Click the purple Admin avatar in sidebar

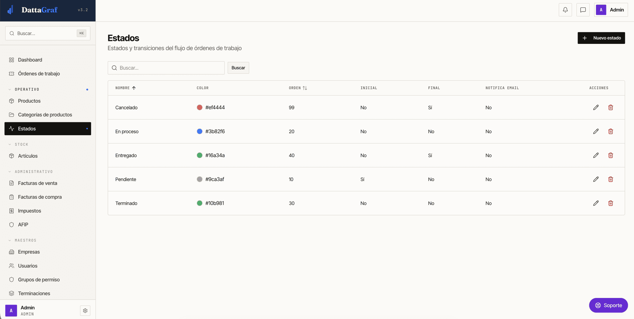(x=11, y=311)
